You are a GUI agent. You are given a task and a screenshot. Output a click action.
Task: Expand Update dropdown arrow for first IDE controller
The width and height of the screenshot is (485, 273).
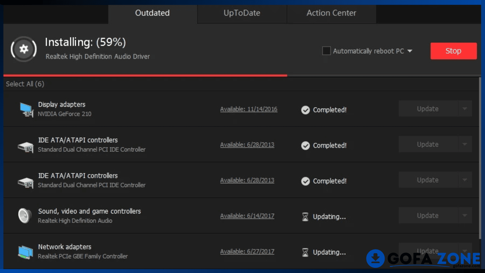(x=465, y=144)
